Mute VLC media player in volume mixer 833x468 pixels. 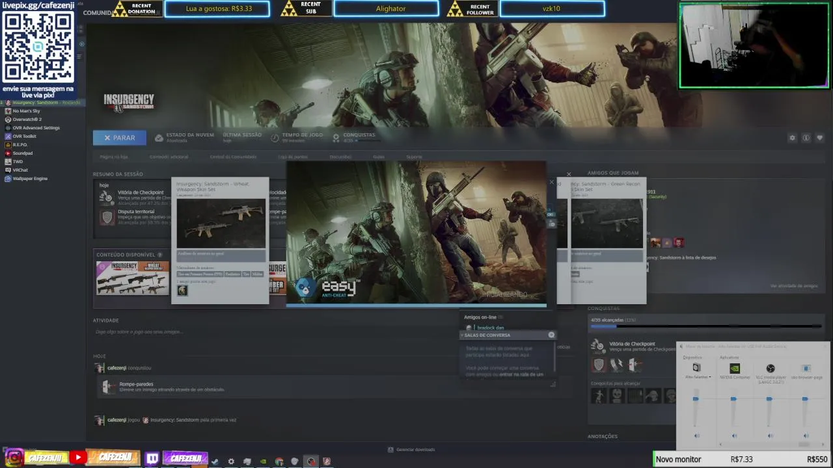click(x=771, y=436)
